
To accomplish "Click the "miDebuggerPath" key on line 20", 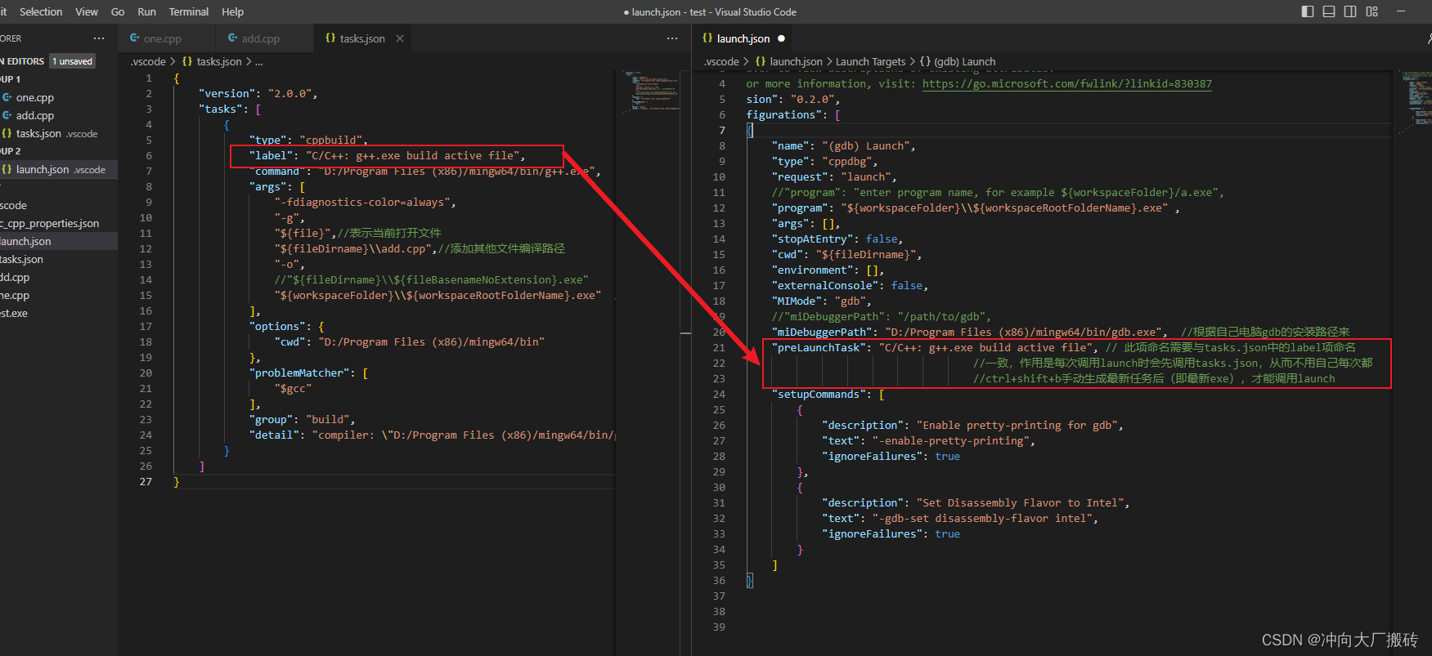I will pyautogui.click(x=822, y=332).
